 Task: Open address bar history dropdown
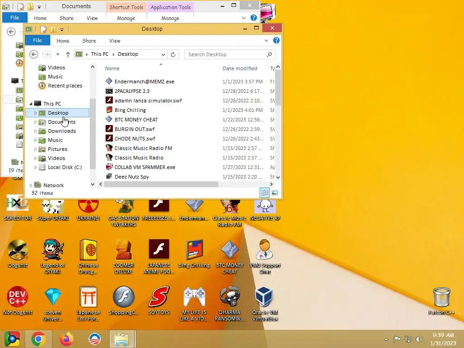[163, 54]
